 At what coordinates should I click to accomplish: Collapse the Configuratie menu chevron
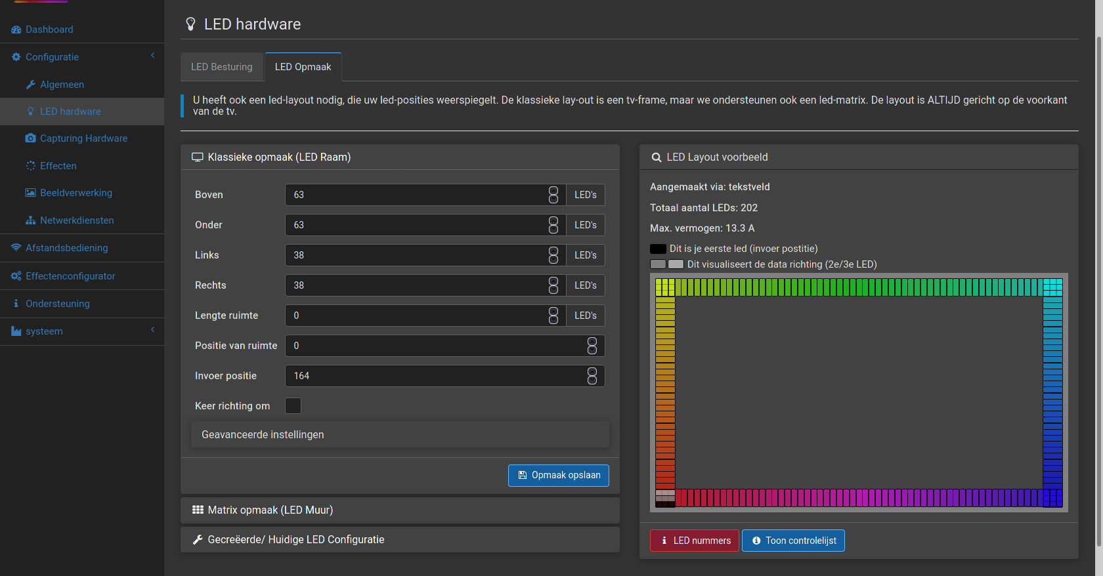(153, 56)
